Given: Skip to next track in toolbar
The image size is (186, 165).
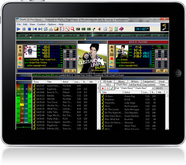Looking at the screenshot, I should pos(40,29).
